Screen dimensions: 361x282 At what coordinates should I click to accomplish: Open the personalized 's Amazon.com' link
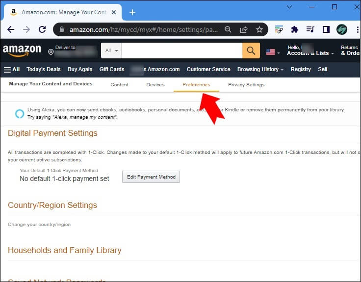(155, 69)
